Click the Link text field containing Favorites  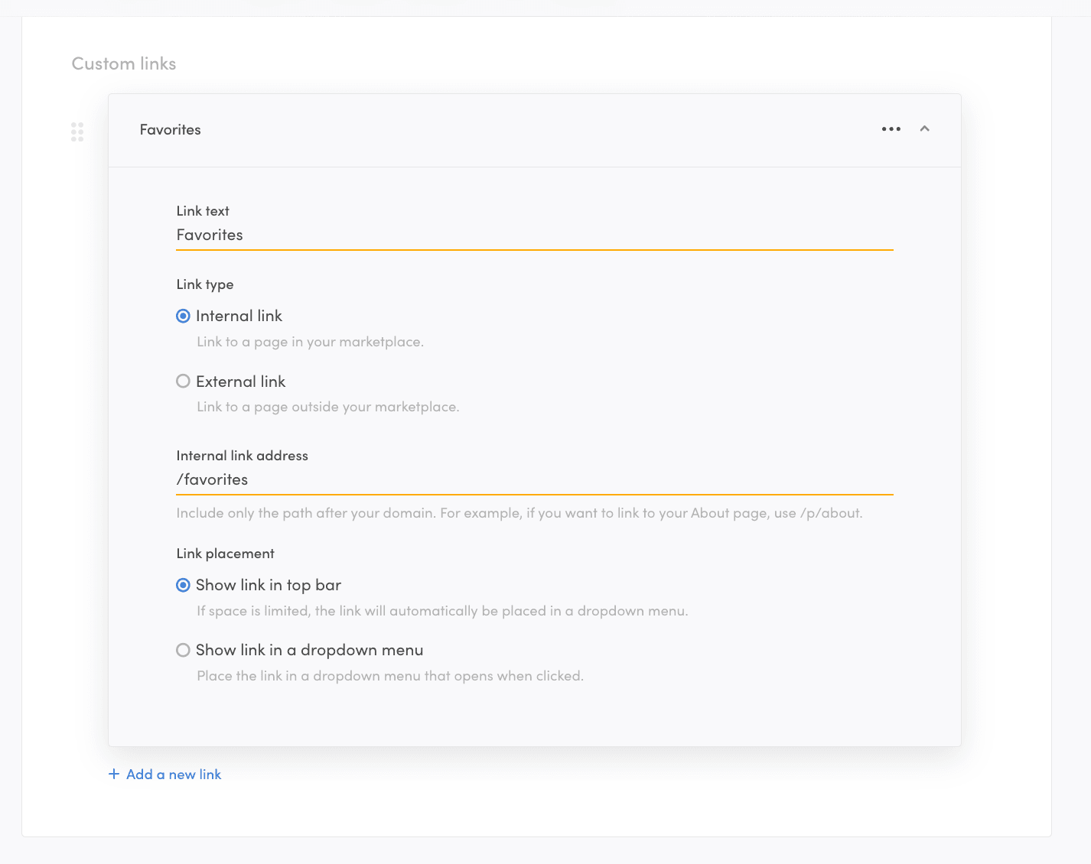coord(534,235)
